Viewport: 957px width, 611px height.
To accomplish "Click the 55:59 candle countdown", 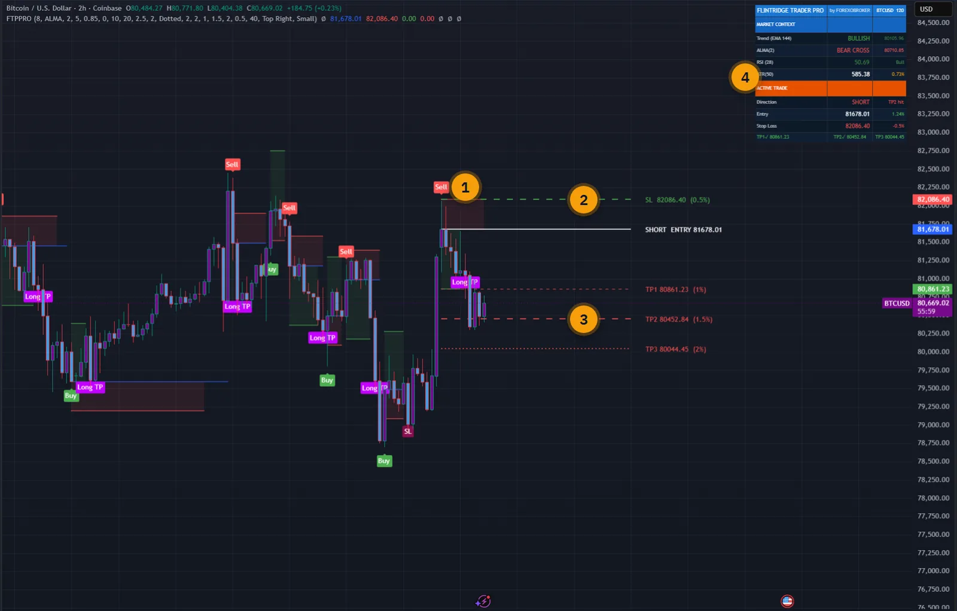I will (x=926, y=311).
